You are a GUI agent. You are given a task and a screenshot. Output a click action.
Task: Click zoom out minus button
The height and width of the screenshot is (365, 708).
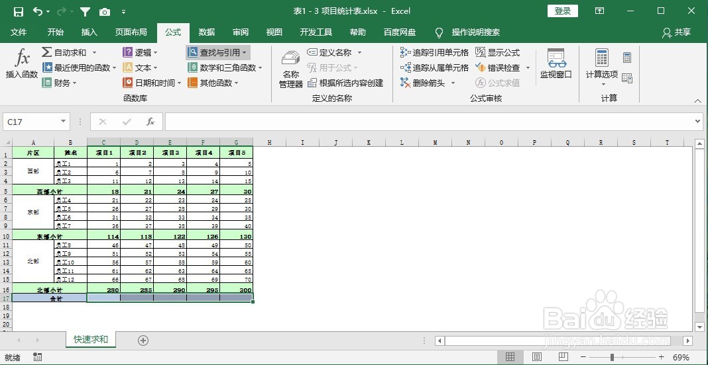click(583, 357)
